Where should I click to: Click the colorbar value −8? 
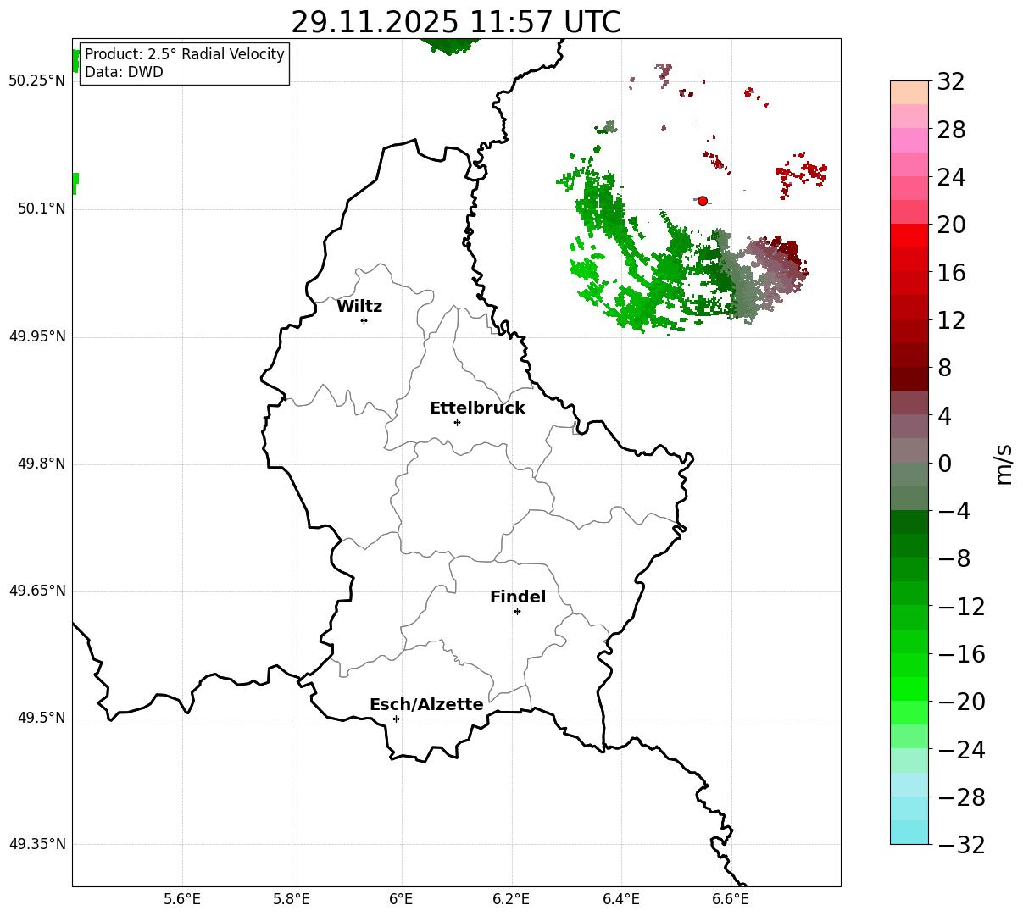(x=954, y=559)
